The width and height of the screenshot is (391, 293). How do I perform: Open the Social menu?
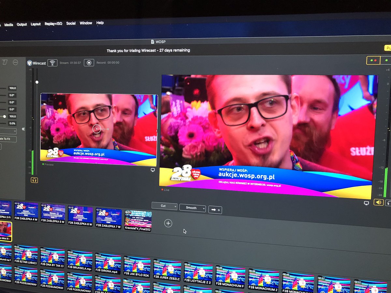tap(71, 23)
